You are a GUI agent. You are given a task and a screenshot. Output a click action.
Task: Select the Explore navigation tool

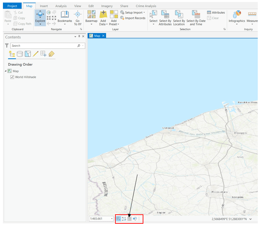(40, 16)
